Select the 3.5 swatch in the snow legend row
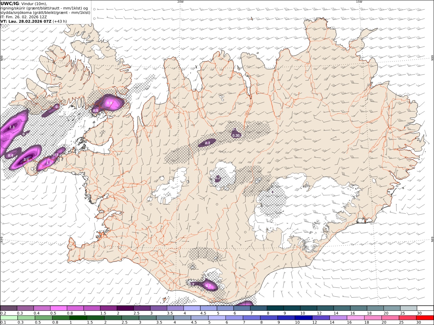The image size is (434, 325). (175, 308)
